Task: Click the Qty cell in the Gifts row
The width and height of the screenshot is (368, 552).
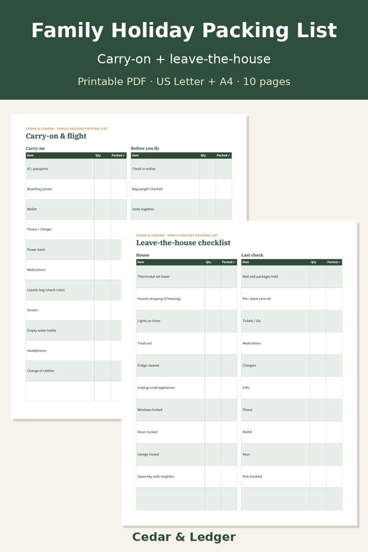Action: click(x=318, y=388)
